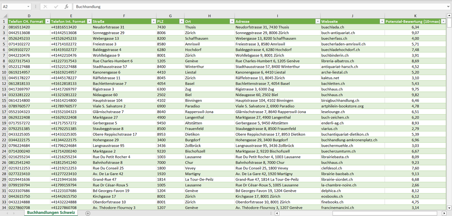Open the Name Box dropdown arrow
The width and height of the screenshot is (452, 216).
tap(28, 7)
